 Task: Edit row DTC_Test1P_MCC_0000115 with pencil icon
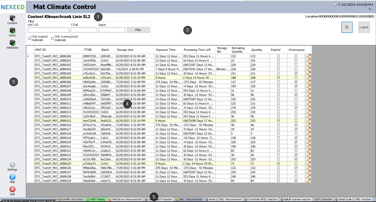point(308,121)
